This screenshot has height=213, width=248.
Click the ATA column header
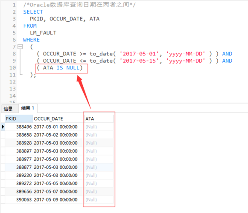[x=99, y=119]
